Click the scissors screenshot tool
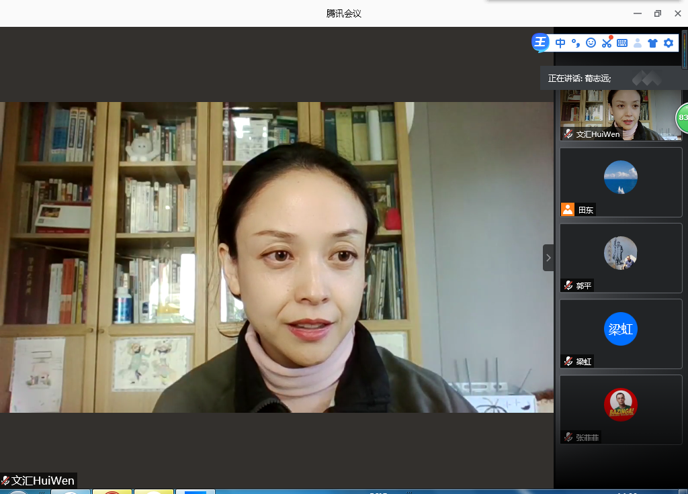The height and width of the screenshot is (494, 688). [607, 43]
